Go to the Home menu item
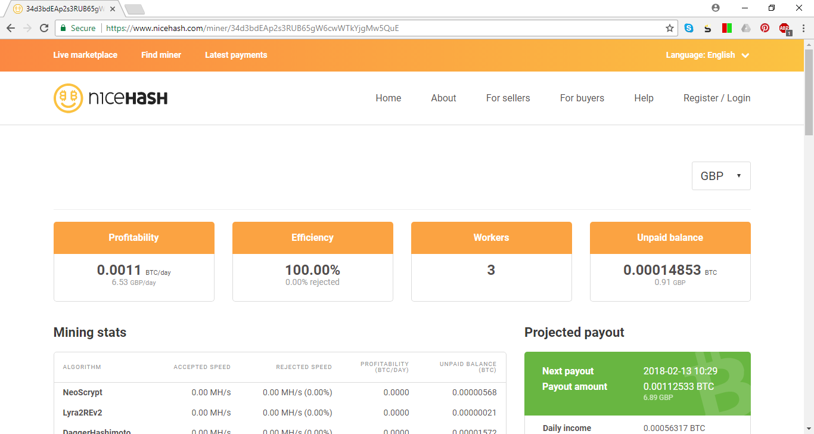The image size is (814, 434). [389, 98]
